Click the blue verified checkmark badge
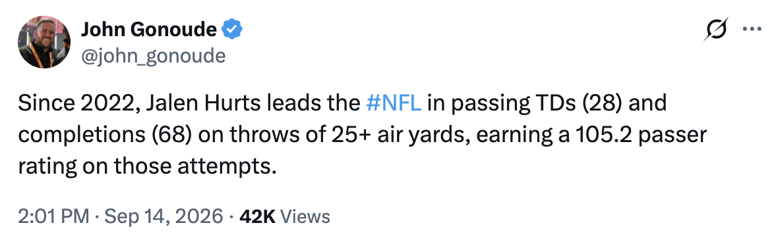This screenshot has height=246, width=782. point(232,30)
